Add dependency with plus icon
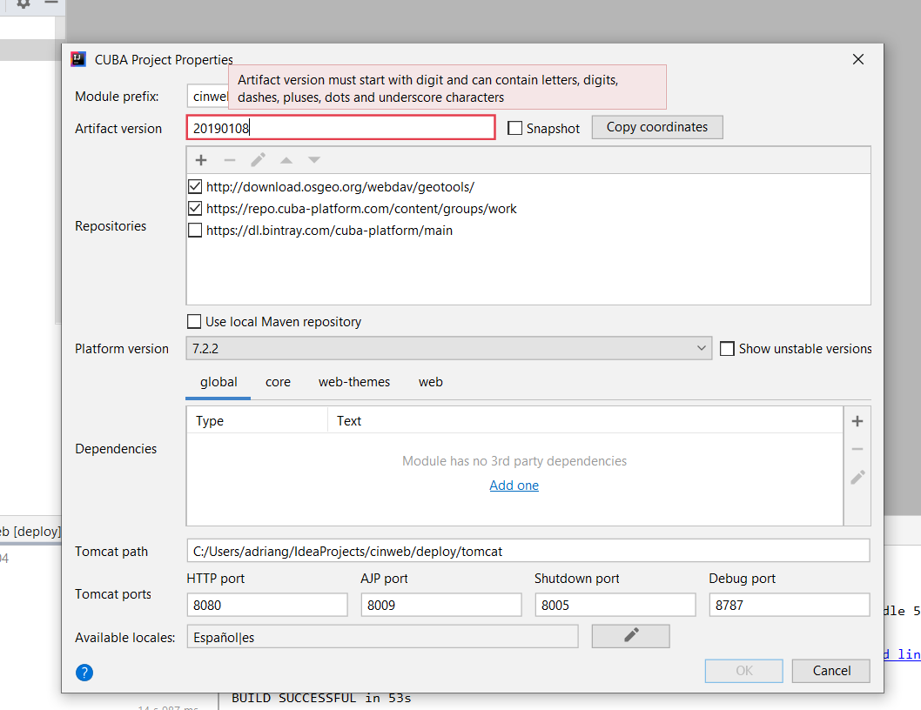921x710 pixels. click(x=857, y=421)
